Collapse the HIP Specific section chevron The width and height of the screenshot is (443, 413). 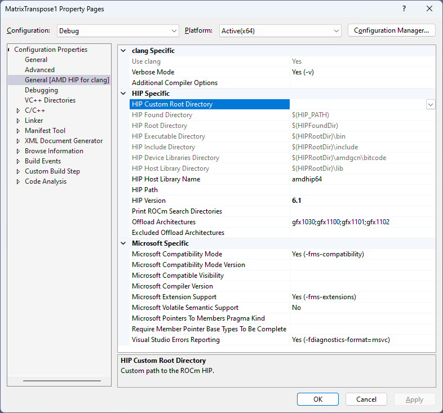(123, 94)
